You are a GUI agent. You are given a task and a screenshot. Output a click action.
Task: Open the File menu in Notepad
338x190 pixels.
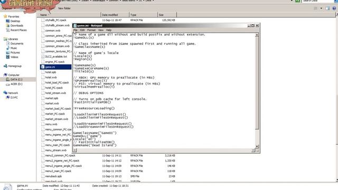point(75,30)
